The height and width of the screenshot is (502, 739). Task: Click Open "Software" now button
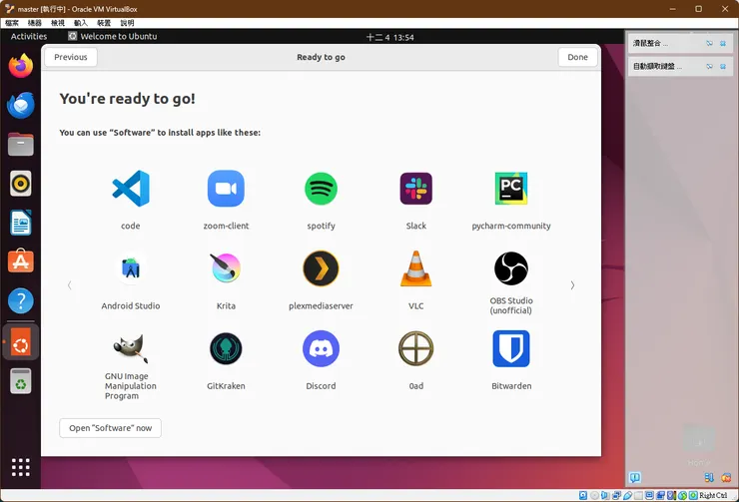(x=110, y=428)
